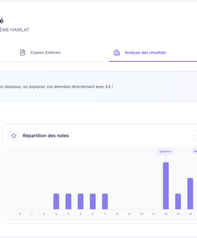Screen dimensions: 197x238
Task: Click the HAMLAT class name text
Action: [x=14, y=30]
